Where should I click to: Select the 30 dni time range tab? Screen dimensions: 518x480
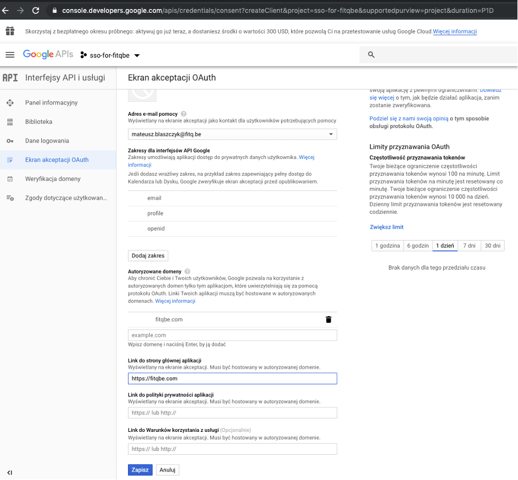click(x=492, y=246)
